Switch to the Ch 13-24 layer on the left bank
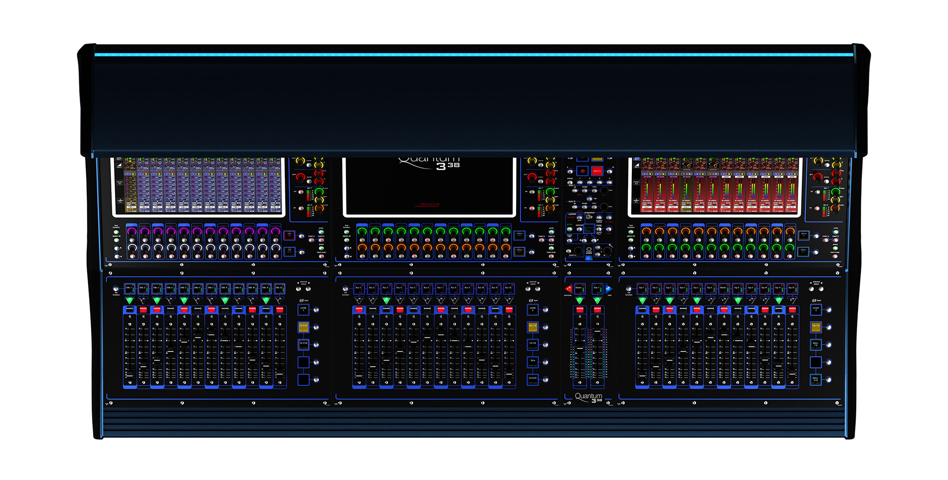948x480 pixels. pyautogui.click(x=303, y=327)
